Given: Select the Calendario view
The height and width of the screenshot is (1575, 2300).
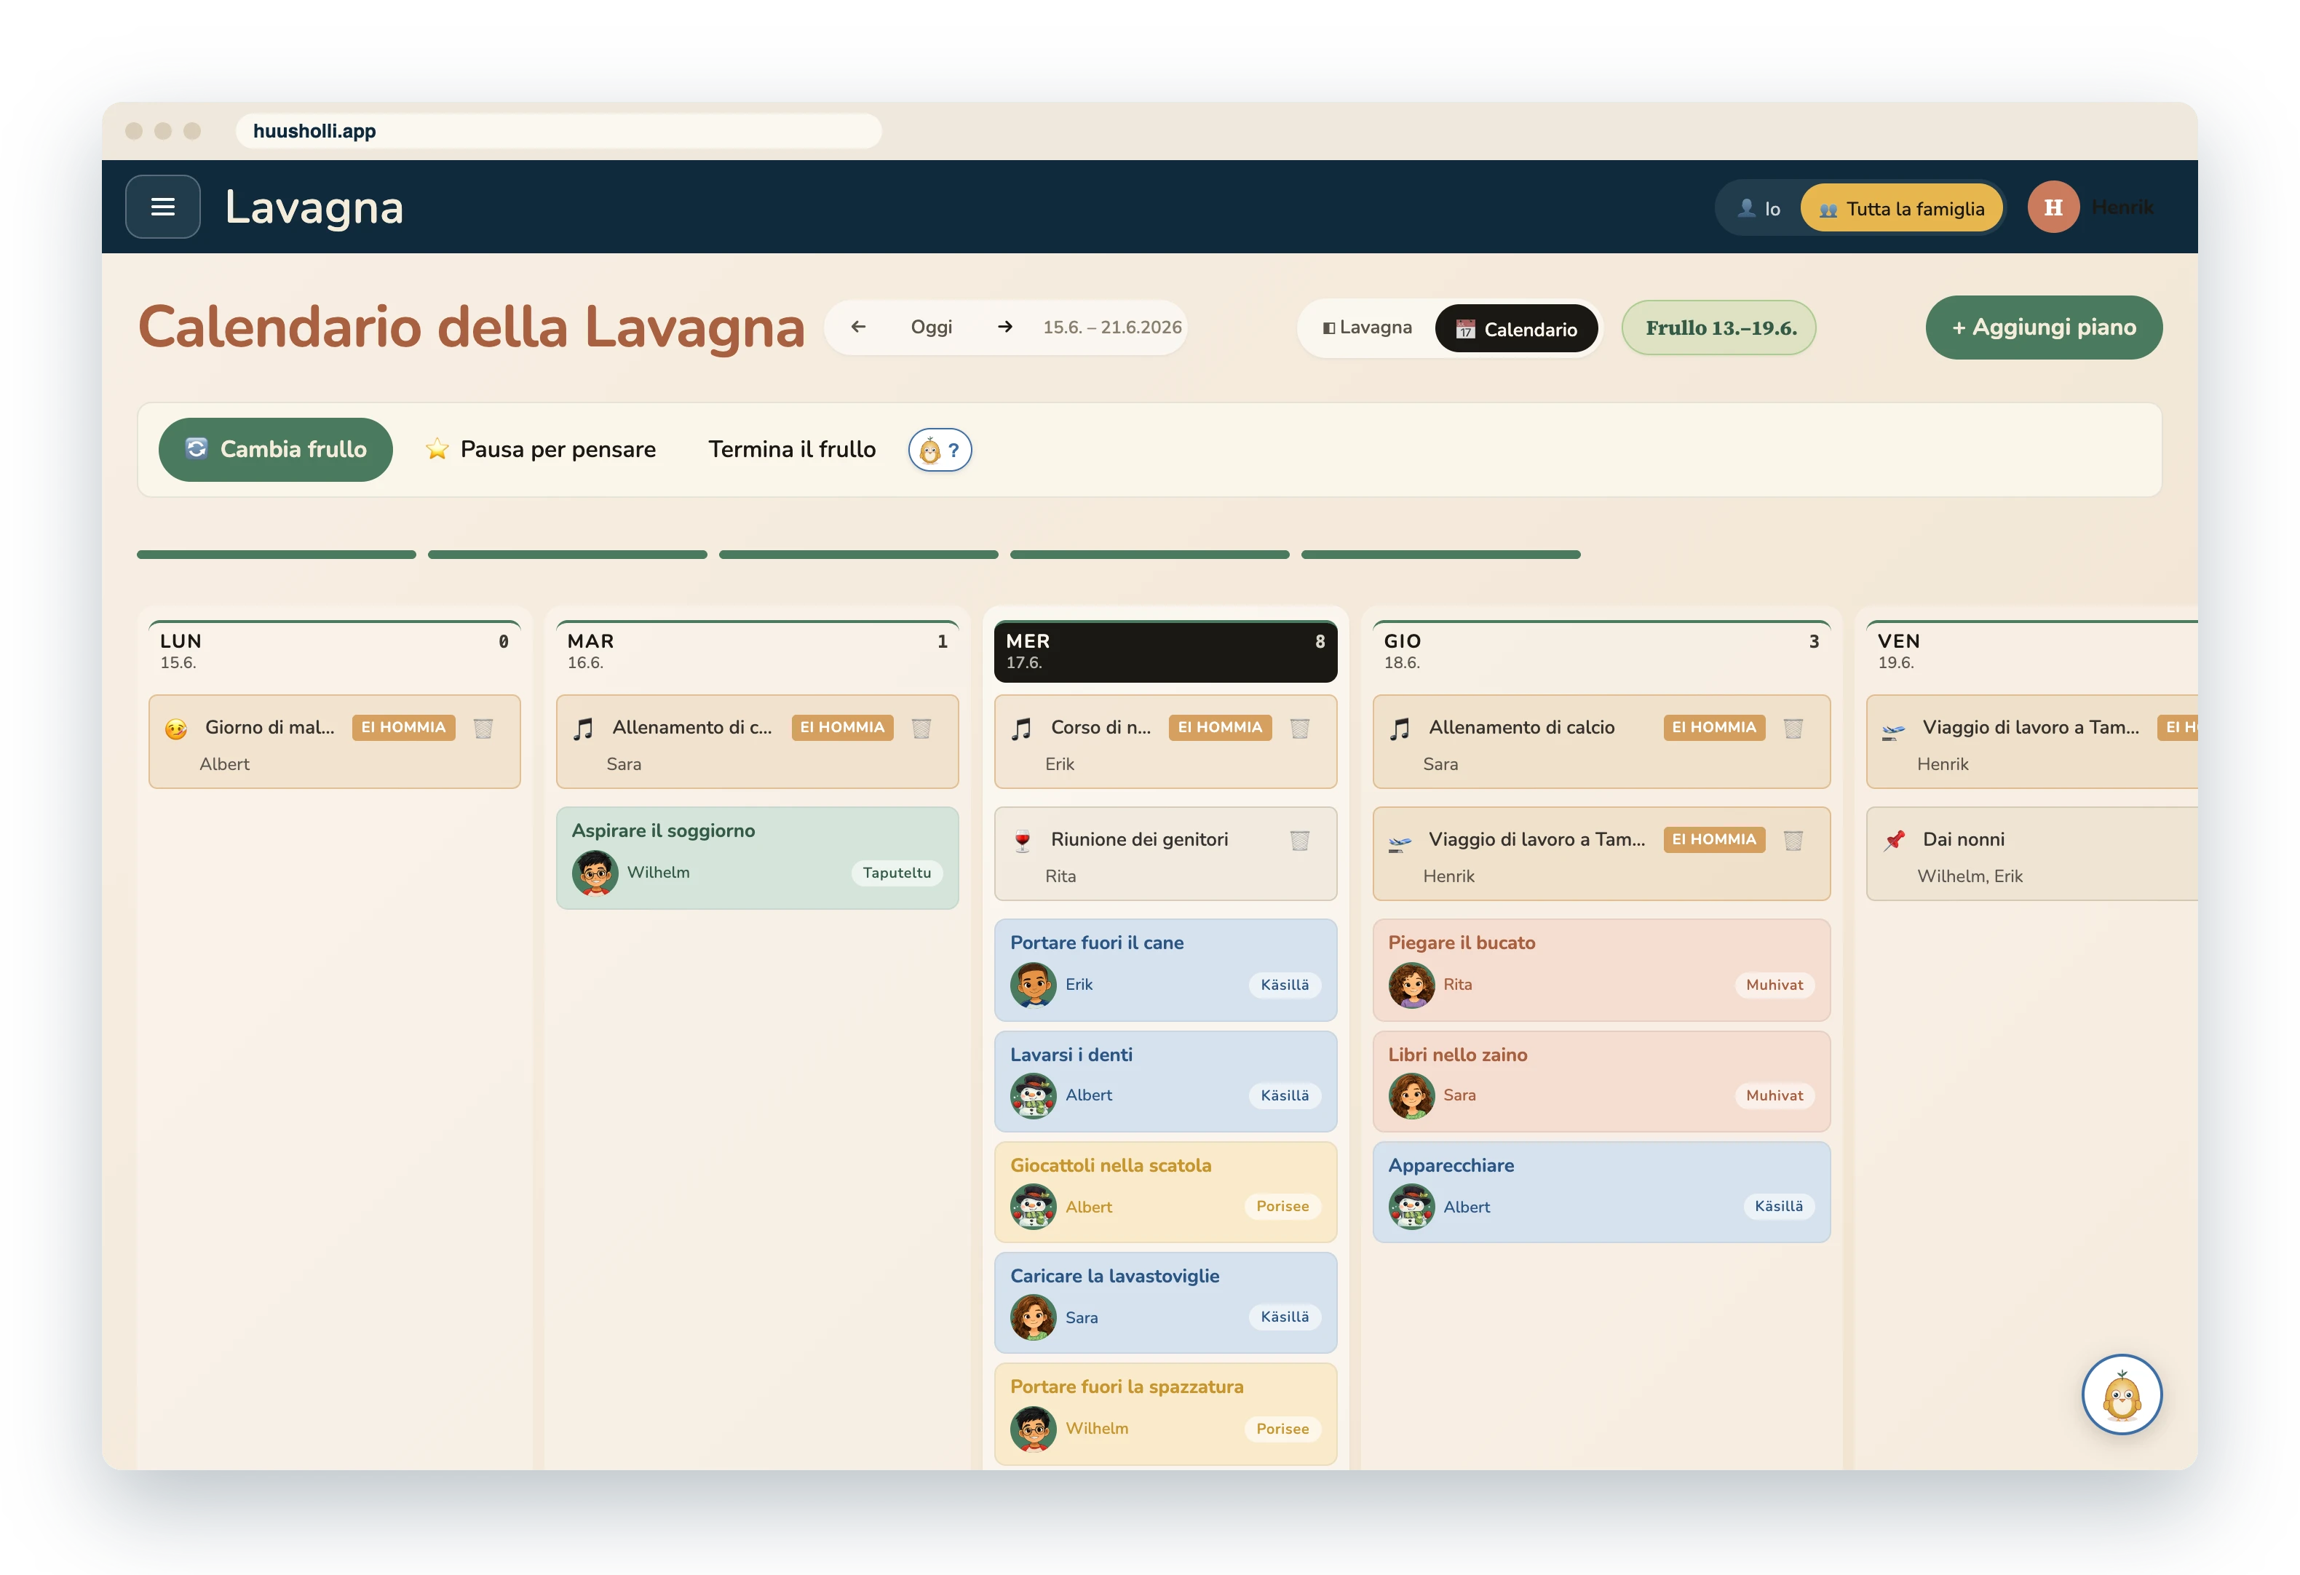Looking at the screenshot, I should point(1516,329).
